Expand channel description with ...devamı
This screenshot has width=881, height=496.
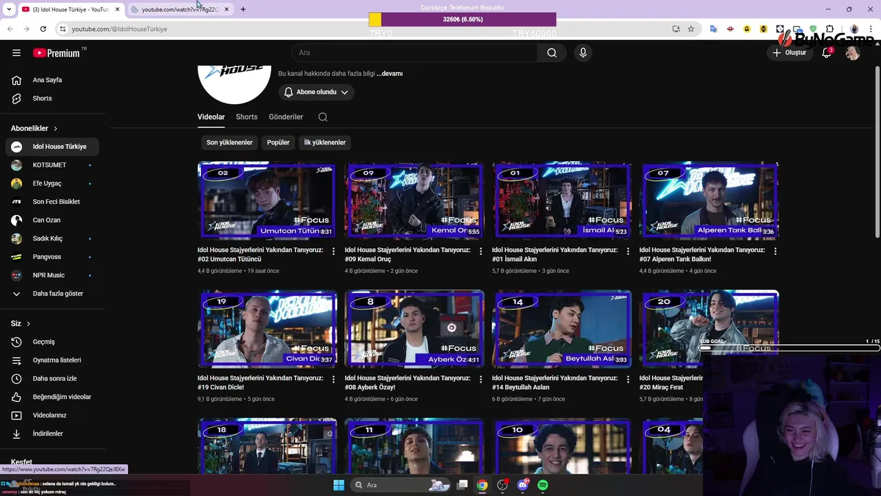point(390,74)
